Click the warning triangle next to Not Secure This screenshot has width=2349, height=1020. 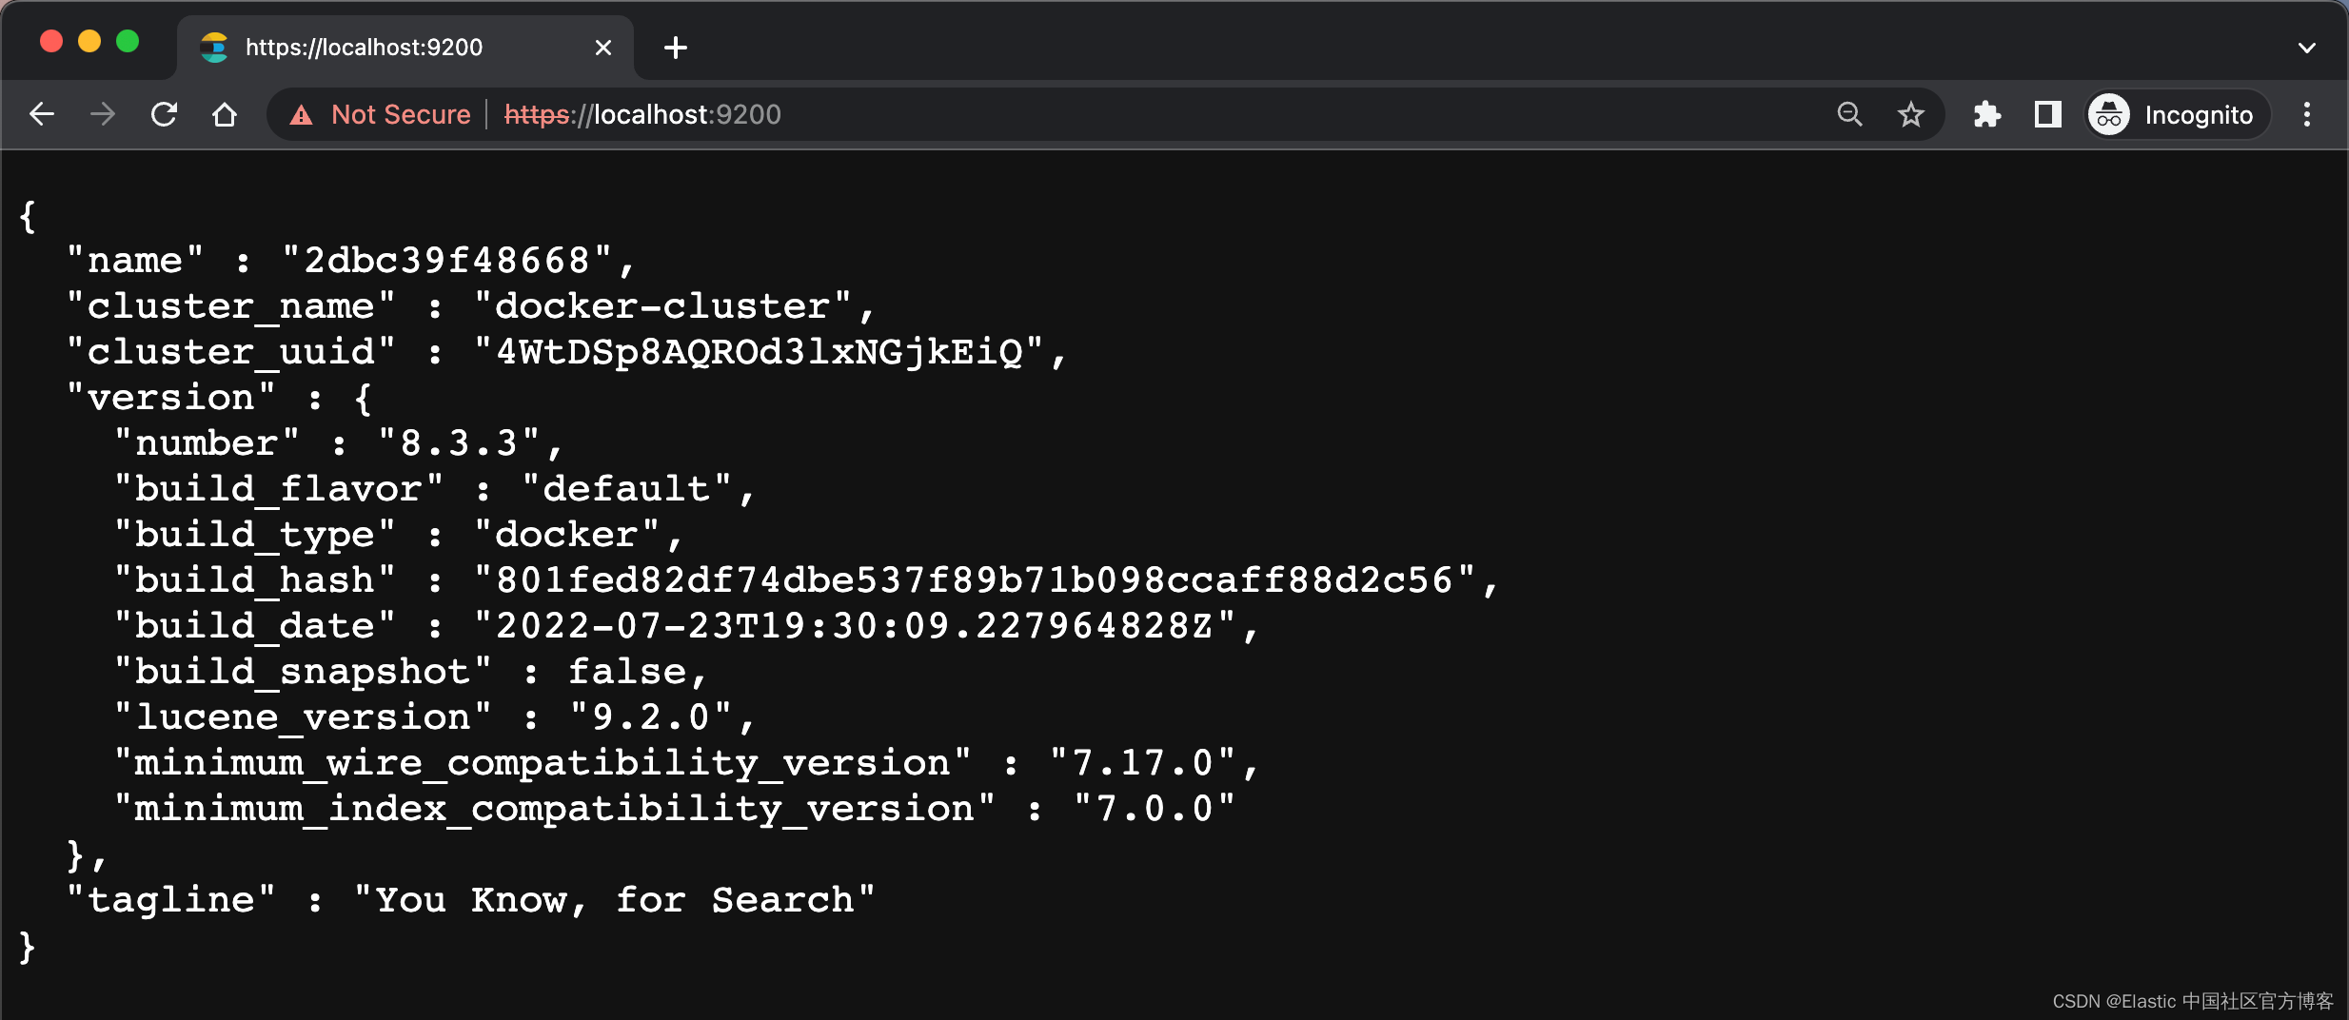[x=300, y=114]
